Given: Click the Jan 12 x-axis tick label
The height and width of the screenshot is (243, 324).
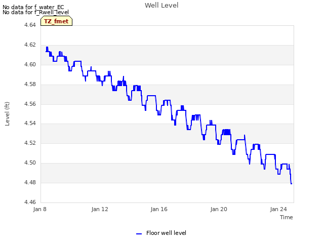Looking at the screenshot, I should 100,209.
